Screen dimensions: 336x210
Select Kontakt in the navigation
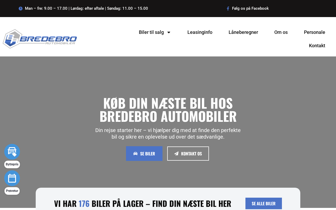coord(317,46)
